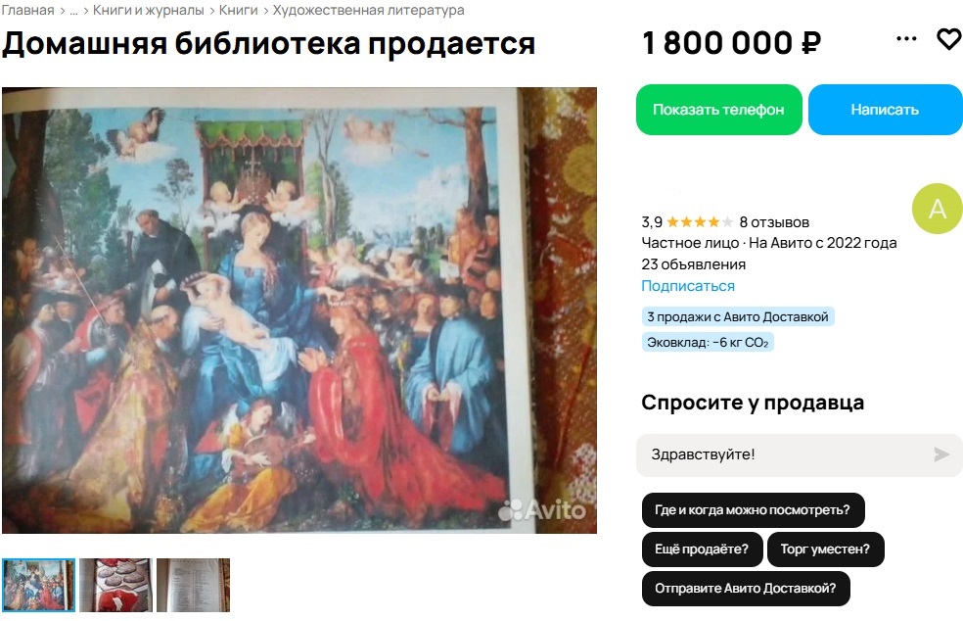The image size is (963, 621).
Task: Send the message with the arrow icon
Action: click(x=940, y=454)
